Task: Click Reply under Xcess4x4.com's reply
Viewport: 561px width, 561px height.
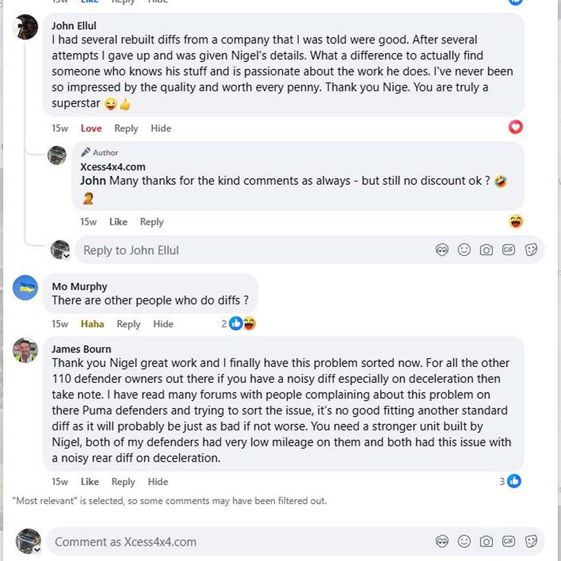Action: (x=152, y=222)
